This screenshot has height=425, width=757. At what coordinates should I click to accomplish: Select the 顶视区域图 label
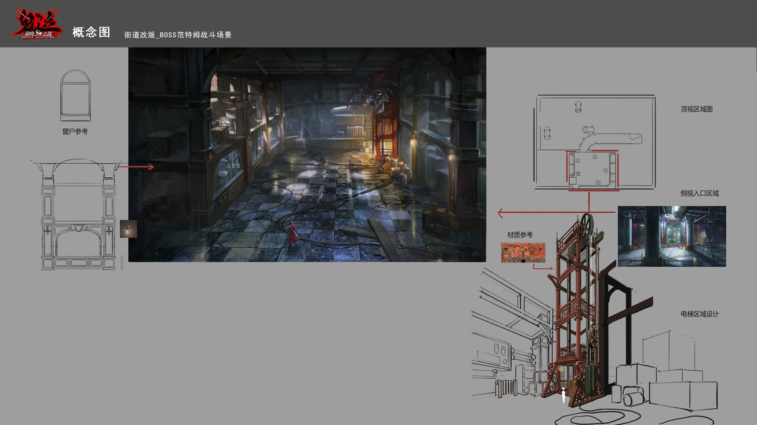pos(696,109)
